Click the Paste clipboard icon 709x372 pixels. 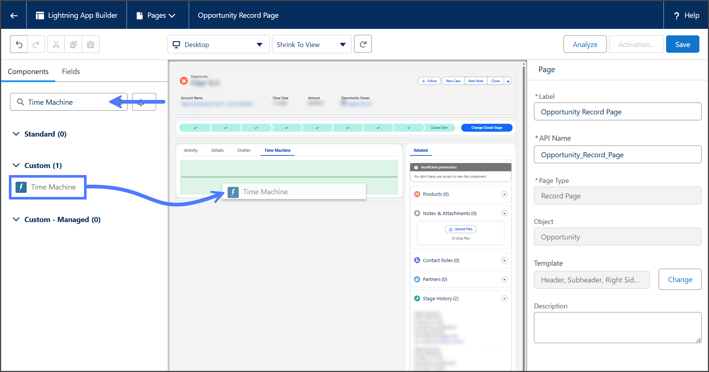90,44
